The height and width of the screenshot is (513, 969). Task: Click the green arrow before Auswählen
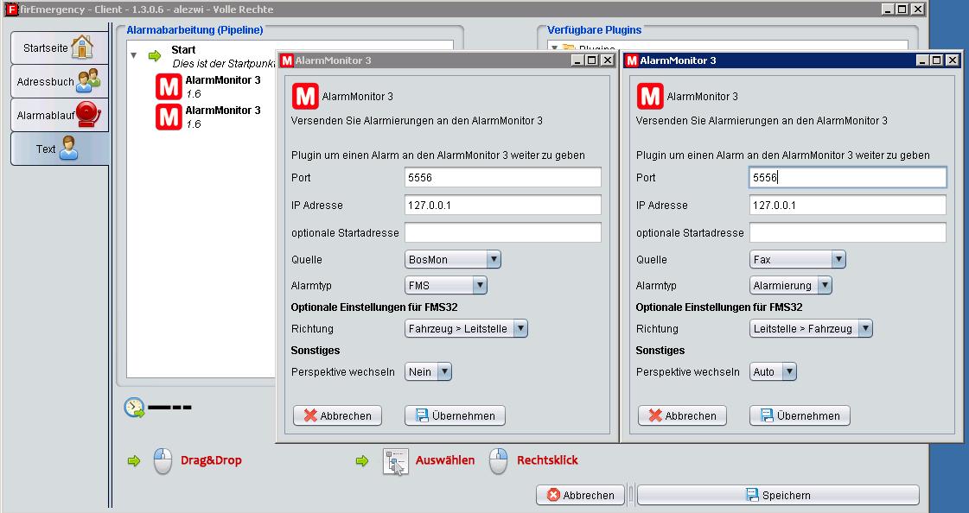coord(362,460)
